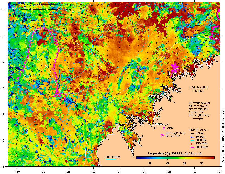This screenshot has height=174, width=225.
Task: Click the colorbar value 28
Action: [150, 163]
